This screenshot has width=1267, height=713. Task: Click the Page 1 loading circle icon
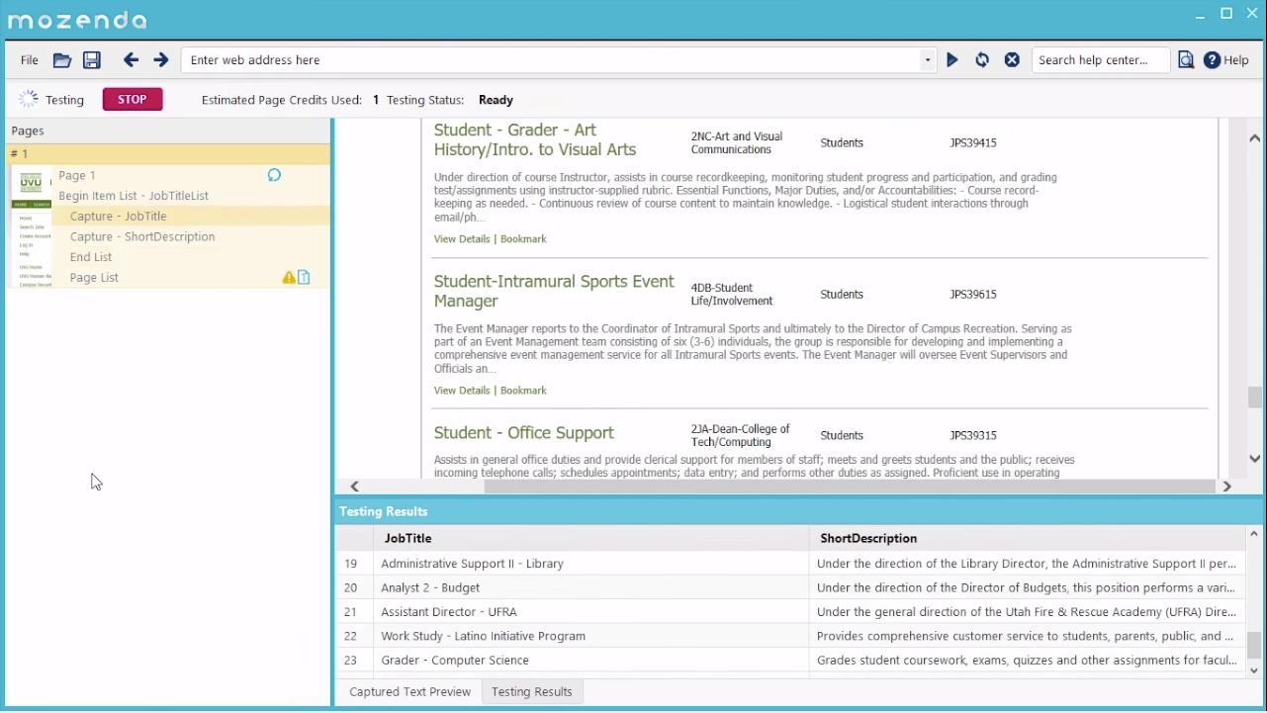(275, 175)
